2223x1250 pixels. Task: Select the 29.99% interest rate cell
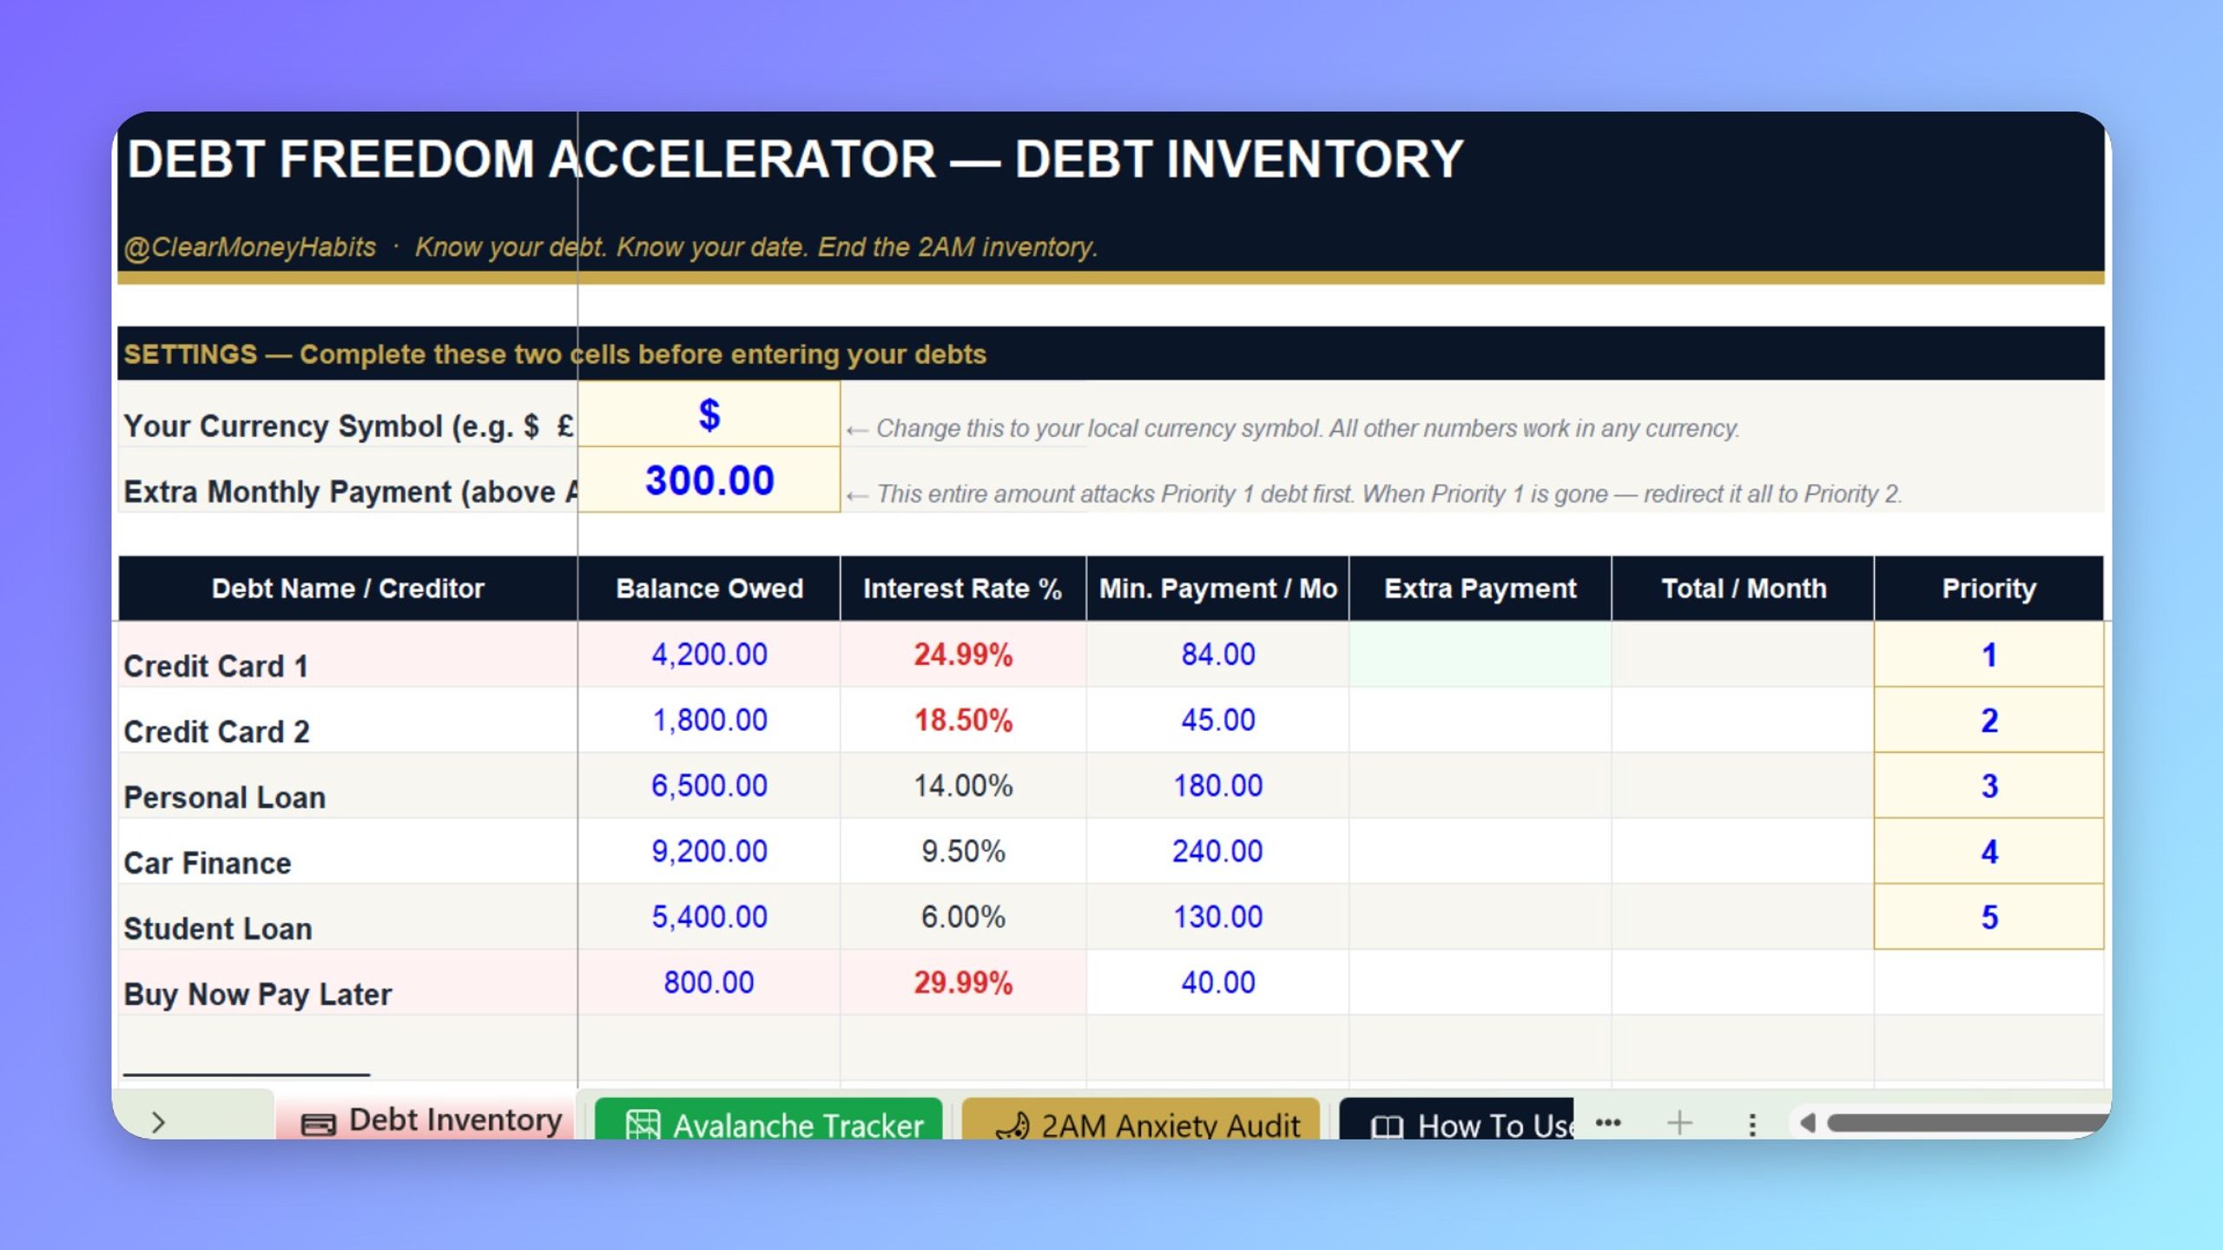[x=963, y=983]
